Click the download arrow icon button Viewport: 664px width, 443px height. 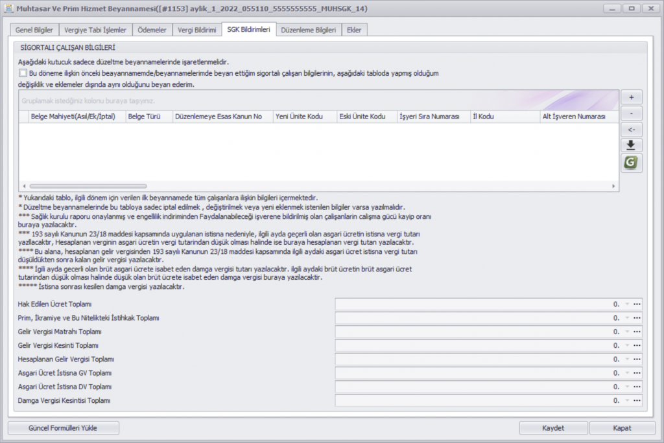[x=631, y=146]
